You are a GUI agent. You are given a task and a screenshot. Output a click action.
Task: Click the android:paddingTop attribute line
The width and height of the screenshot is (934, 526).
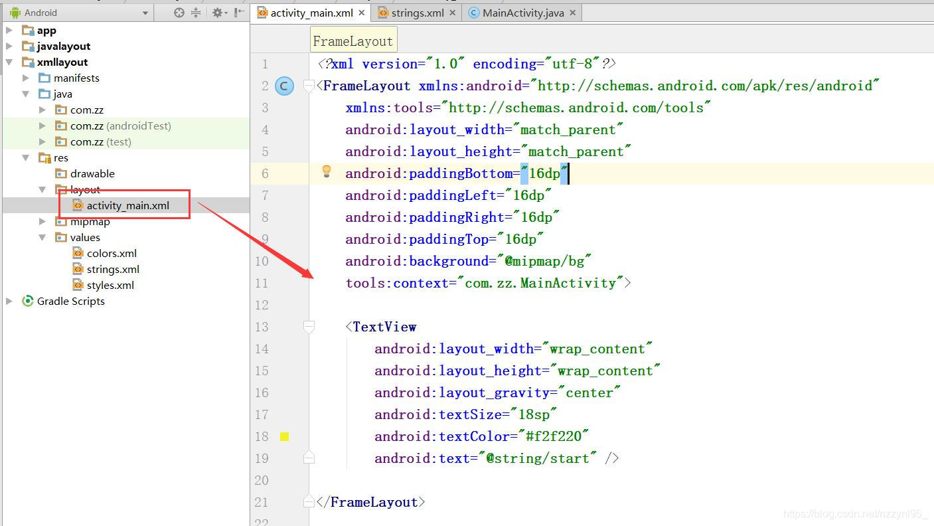point(445,239)
